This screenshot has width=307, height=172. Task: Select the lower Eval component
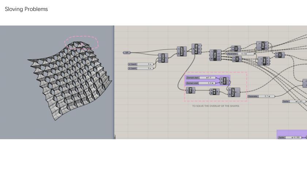point(265,60)
